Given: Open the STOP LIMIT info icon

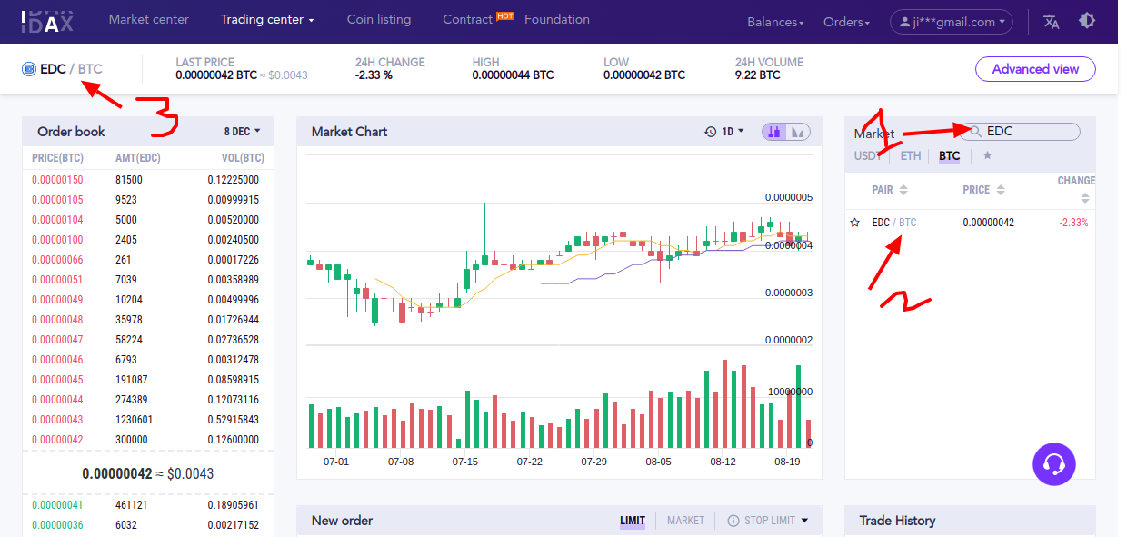Looking at the screenshot, I should [x=733, y=521].
